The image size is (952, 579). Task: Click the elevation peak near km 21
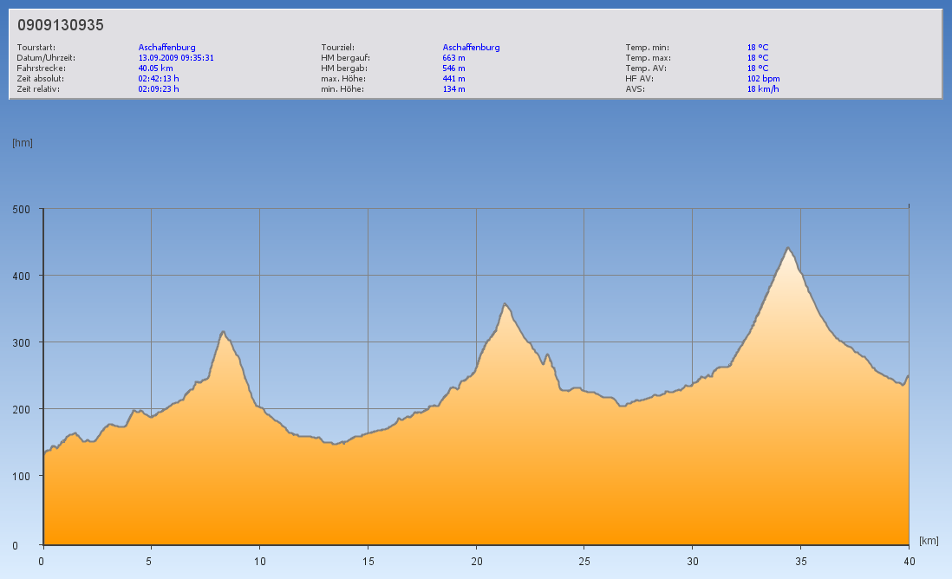[x=505, y=304]
